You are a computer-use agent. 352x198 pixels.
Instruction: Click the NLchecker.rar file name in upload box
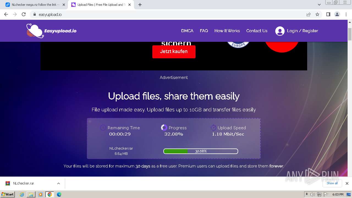(121, 148)
